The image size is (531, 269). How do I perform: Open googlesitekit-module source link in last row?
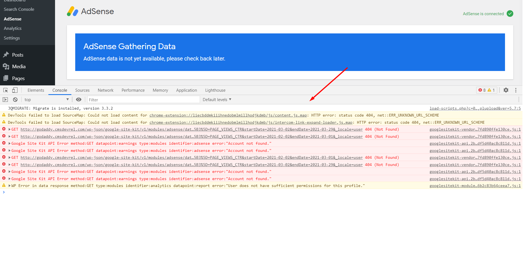tap(475, 186)
